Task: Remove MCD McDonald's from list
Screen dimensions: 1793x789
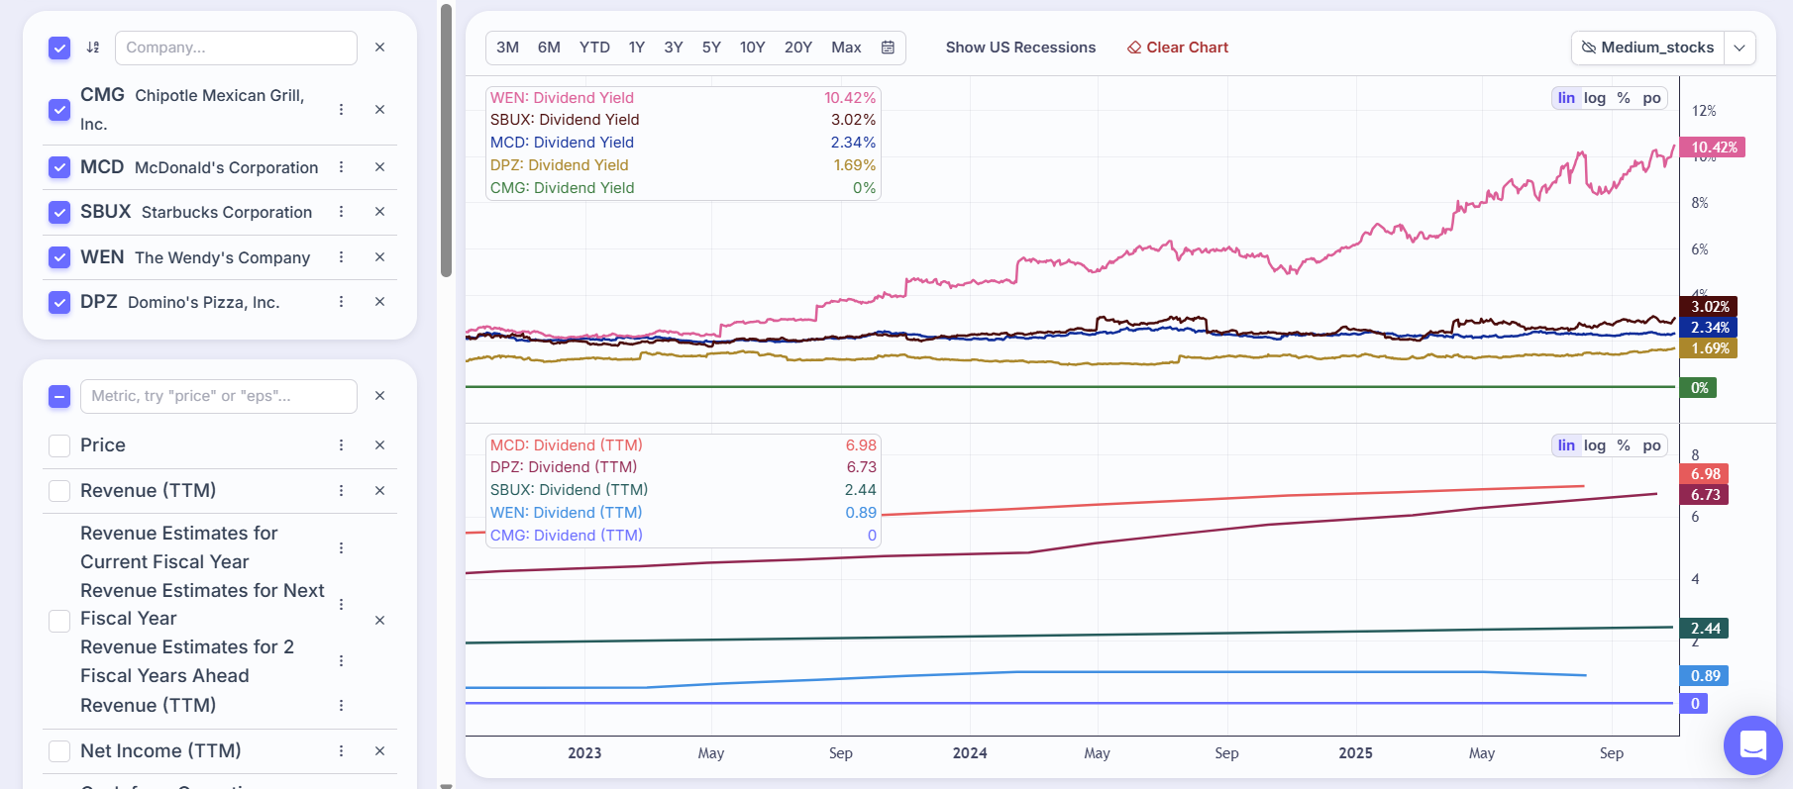Action: 379,167
